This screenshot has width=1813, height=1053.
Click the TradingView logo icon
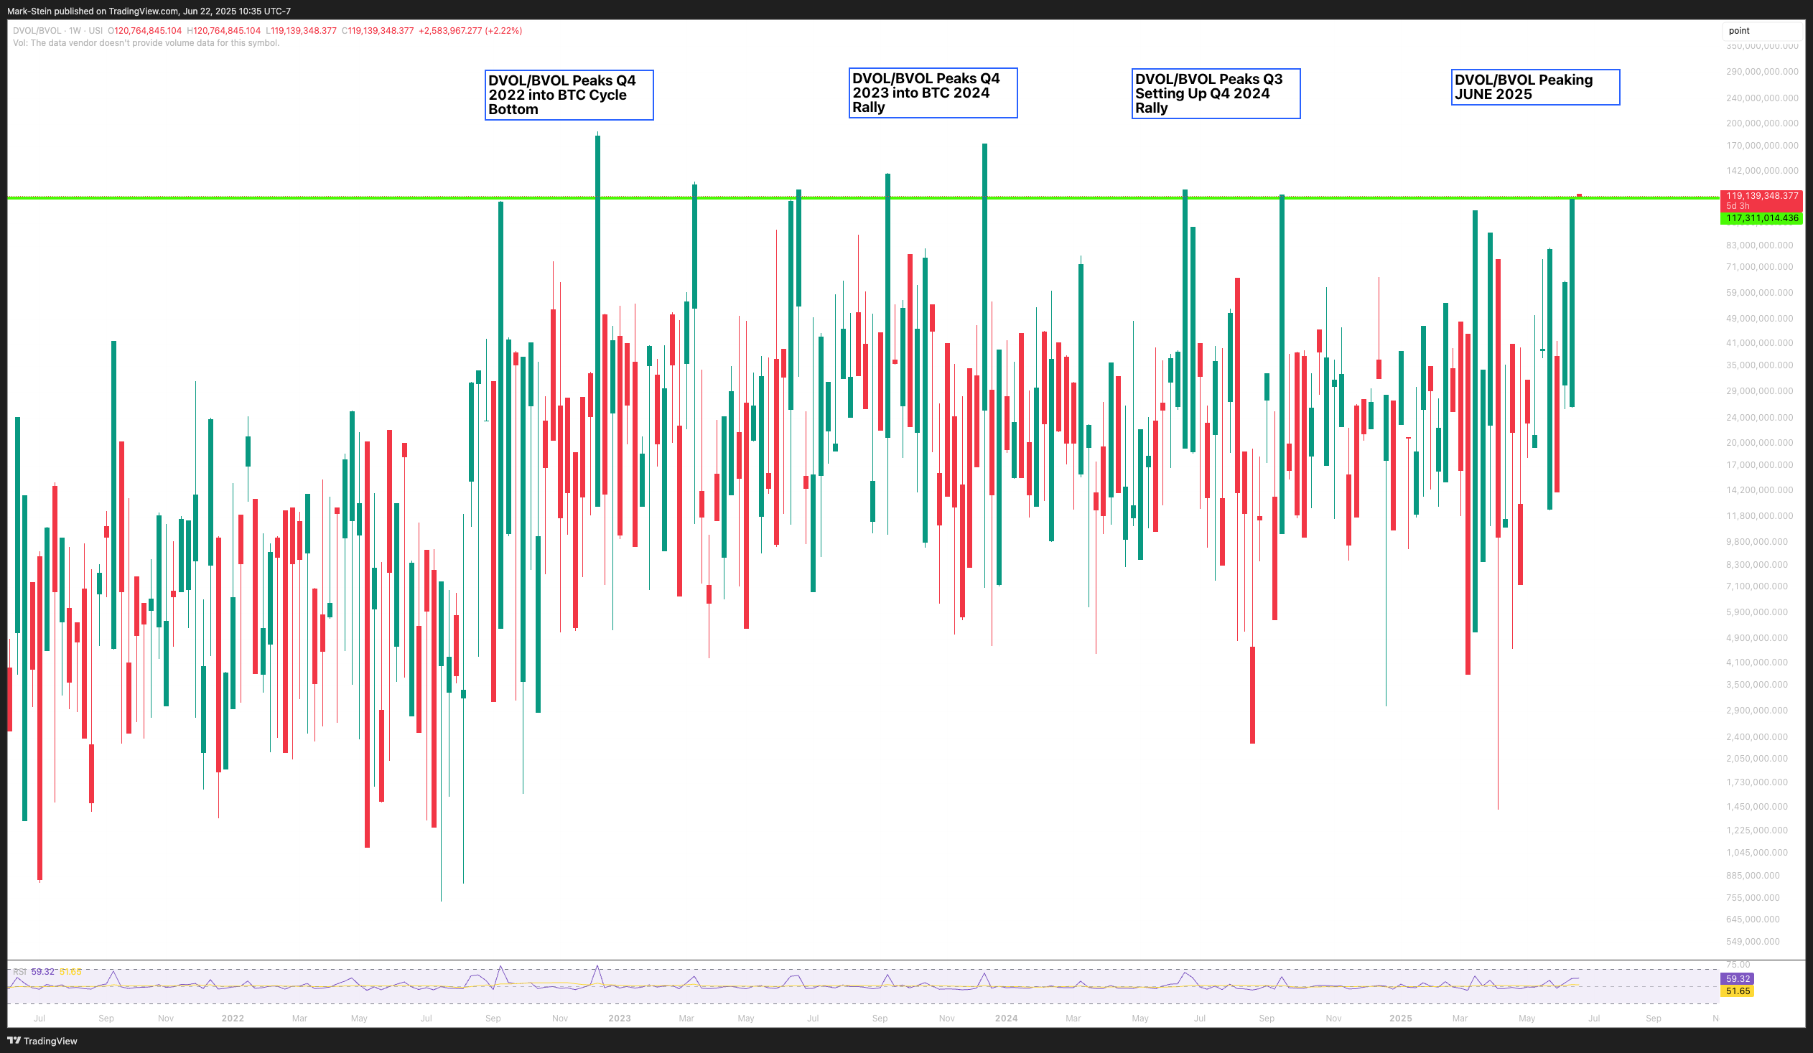14,1040
